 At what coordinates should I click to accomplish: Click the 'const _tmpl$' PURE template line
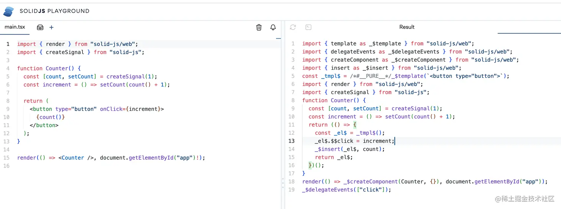click(406, 76)
